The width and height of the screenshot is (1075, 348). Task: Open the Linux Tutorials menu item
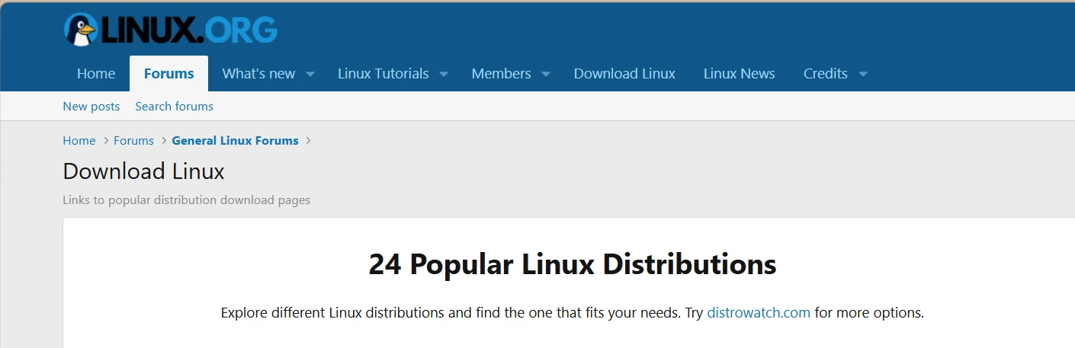383,74
